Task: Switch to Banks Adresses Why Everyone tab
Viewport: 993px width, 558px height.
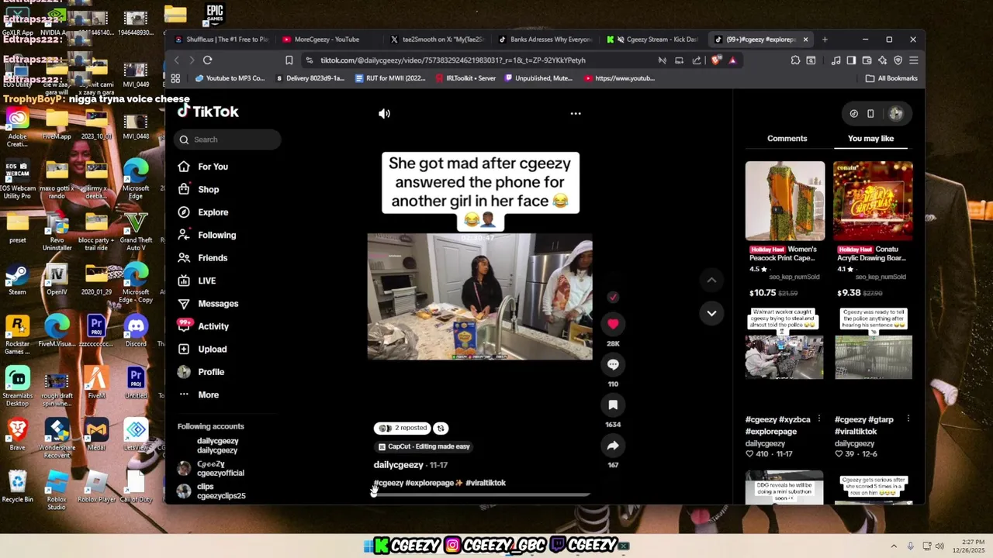Action: click(x=545, y=40)
